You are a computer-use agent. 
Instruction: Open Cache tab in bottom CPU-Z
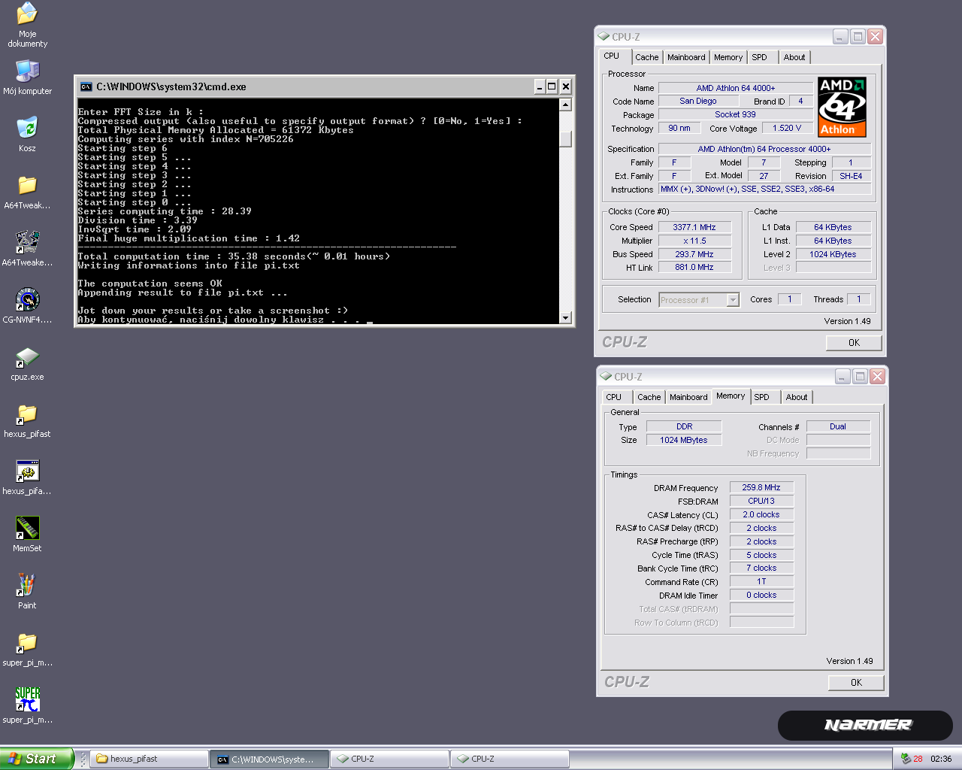(649, 397)
